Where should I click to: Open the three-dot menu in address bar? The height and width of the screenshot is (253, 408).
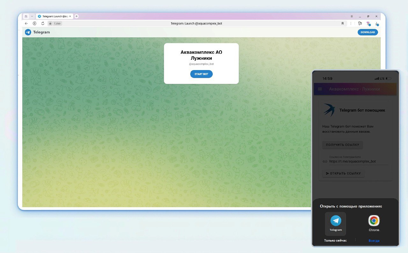coord(351,23)
